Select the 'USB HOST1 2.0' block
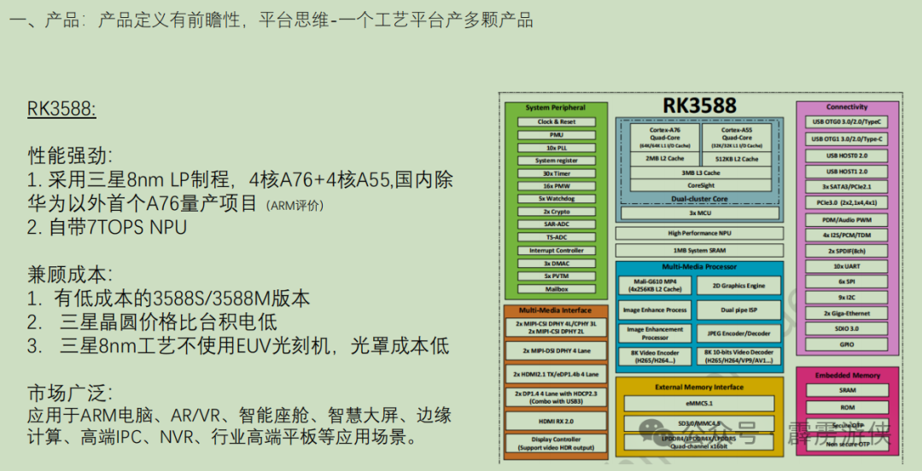 point(847,172)
